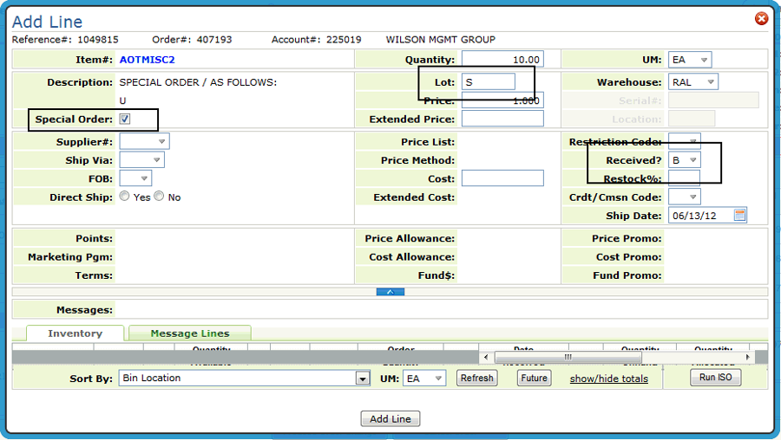Click the Add Line button
781x440 pixels.
[390, 419]
